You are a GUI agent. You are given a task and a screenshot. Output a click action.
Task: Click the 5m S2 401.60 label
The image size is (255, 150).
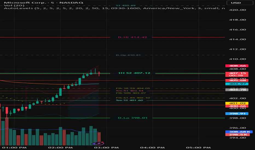click(129, 100)
